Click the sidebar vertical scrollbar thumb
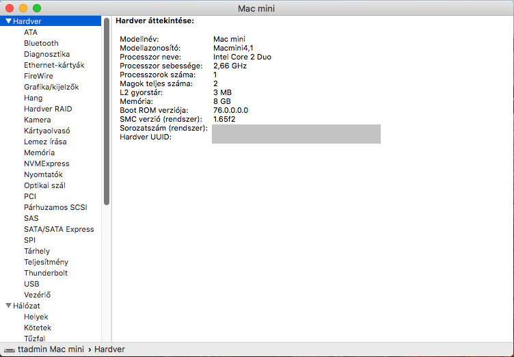The height and width of the screenshot is (357, 514). (x=107, y=111)
